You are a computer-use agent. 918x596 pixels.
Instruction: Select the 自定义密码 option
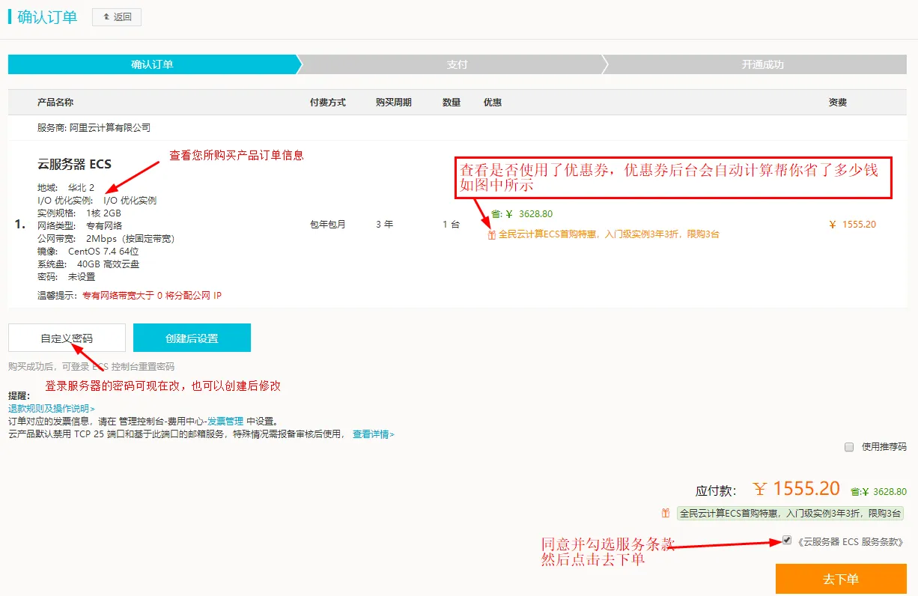pos(67,338)
